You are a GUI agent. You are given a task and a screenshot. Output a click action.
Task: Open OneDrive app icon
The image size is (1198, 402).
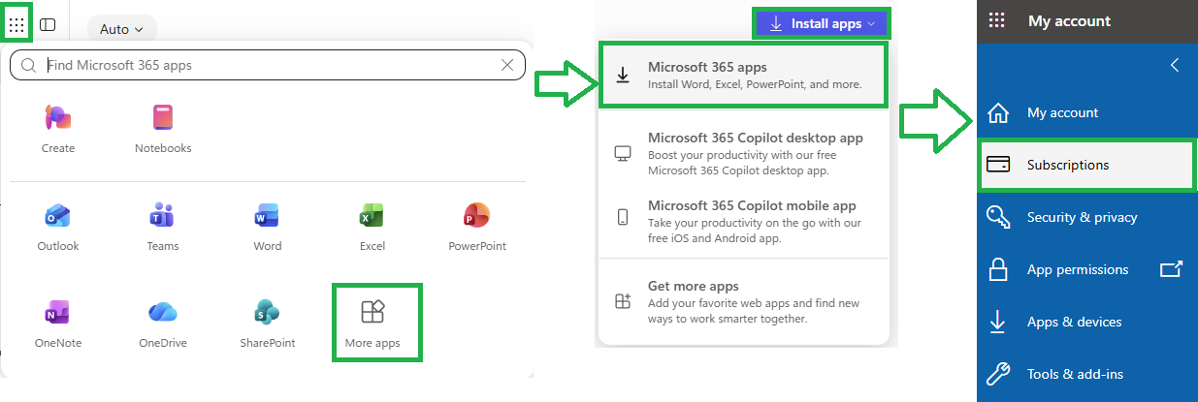pyautogui.click(x=163, y=323)
